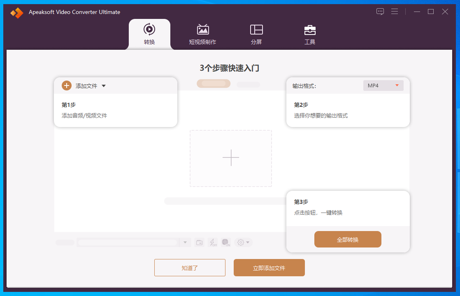Click the 知道了 button

[x=190, y=268]
